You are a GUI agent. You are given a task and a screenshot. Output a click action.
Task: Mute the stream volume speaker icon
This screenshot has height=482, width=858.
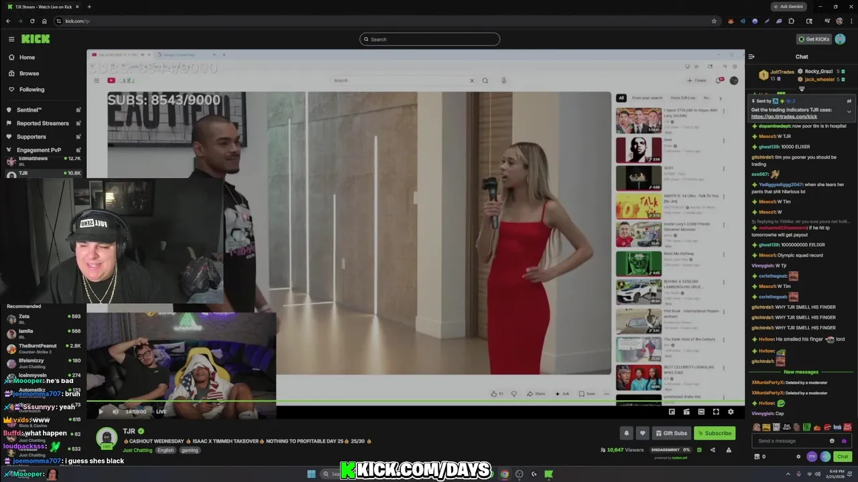[115, 412]
